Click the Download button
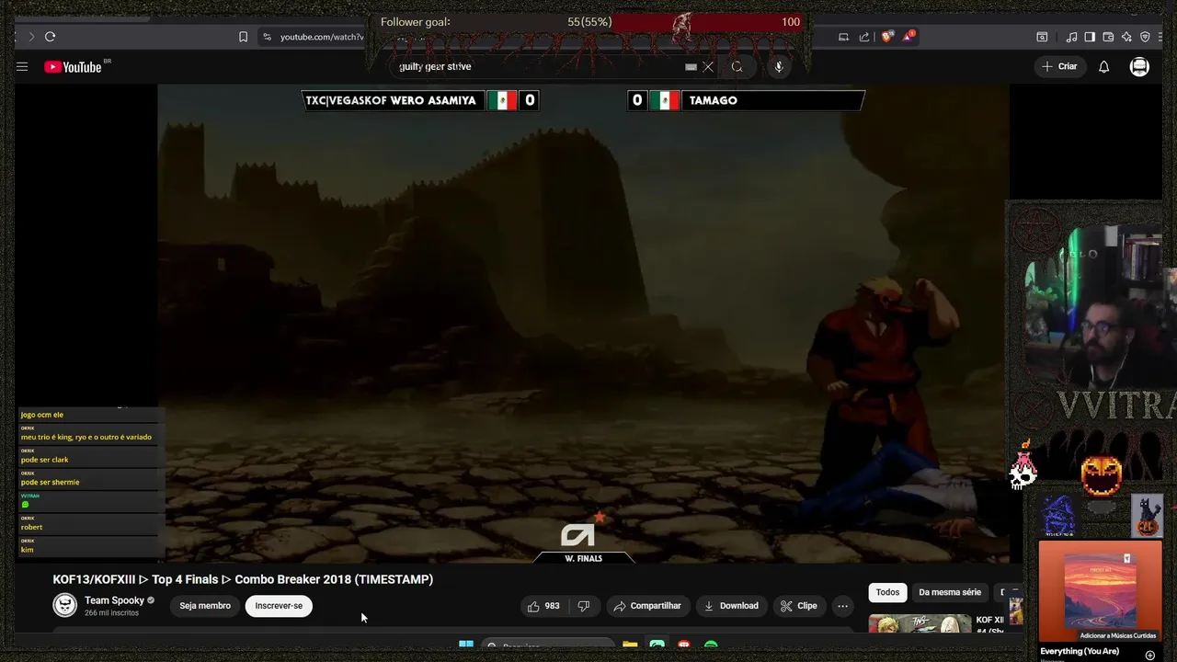Viewport: 1177px width, 662px height. [x=731, y=606]
